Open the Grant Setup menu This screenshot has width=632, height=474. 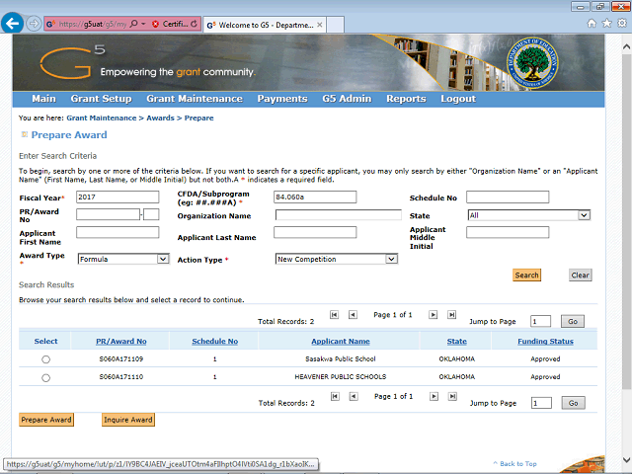point(101,99)
